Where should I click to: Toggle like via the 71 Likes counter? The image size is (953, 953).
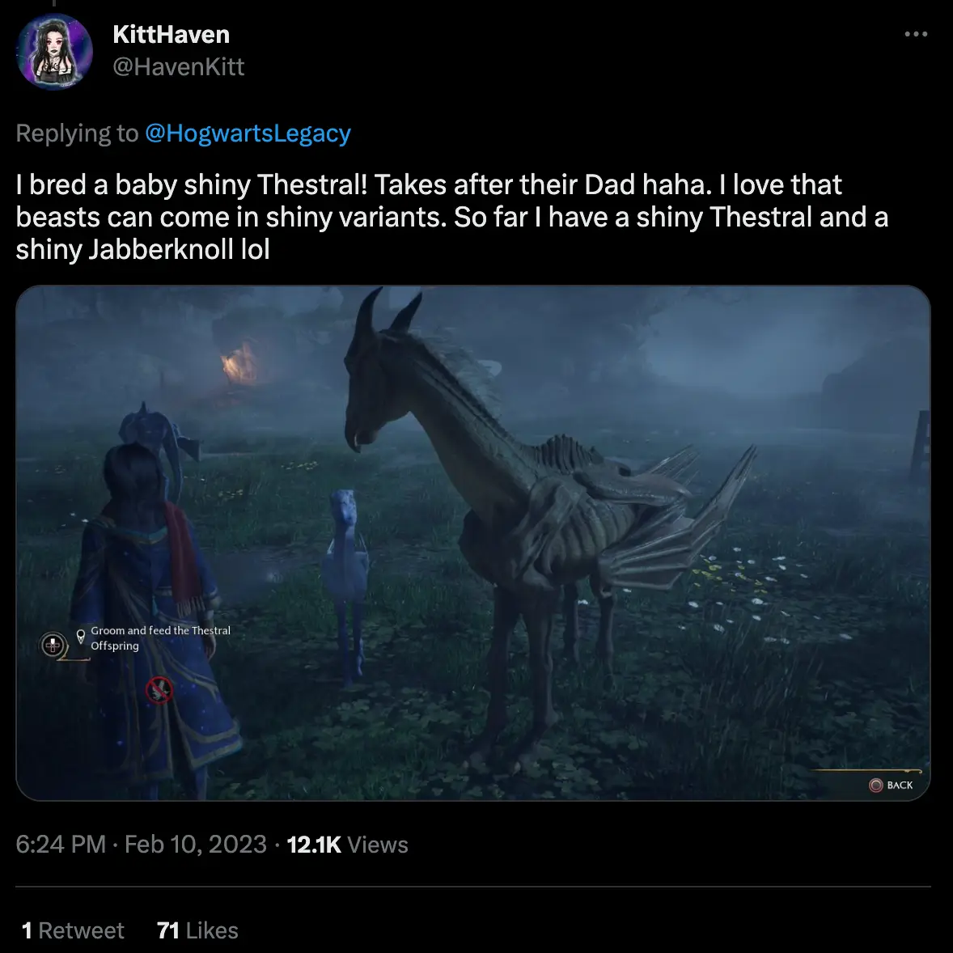pos(197,930)
